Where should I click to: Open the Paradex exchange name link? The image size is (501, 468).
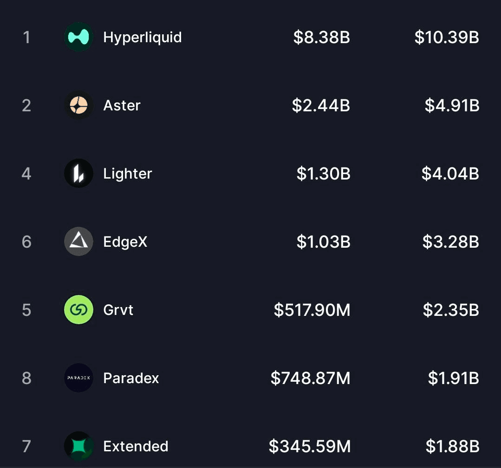click(x=131, y=378)
